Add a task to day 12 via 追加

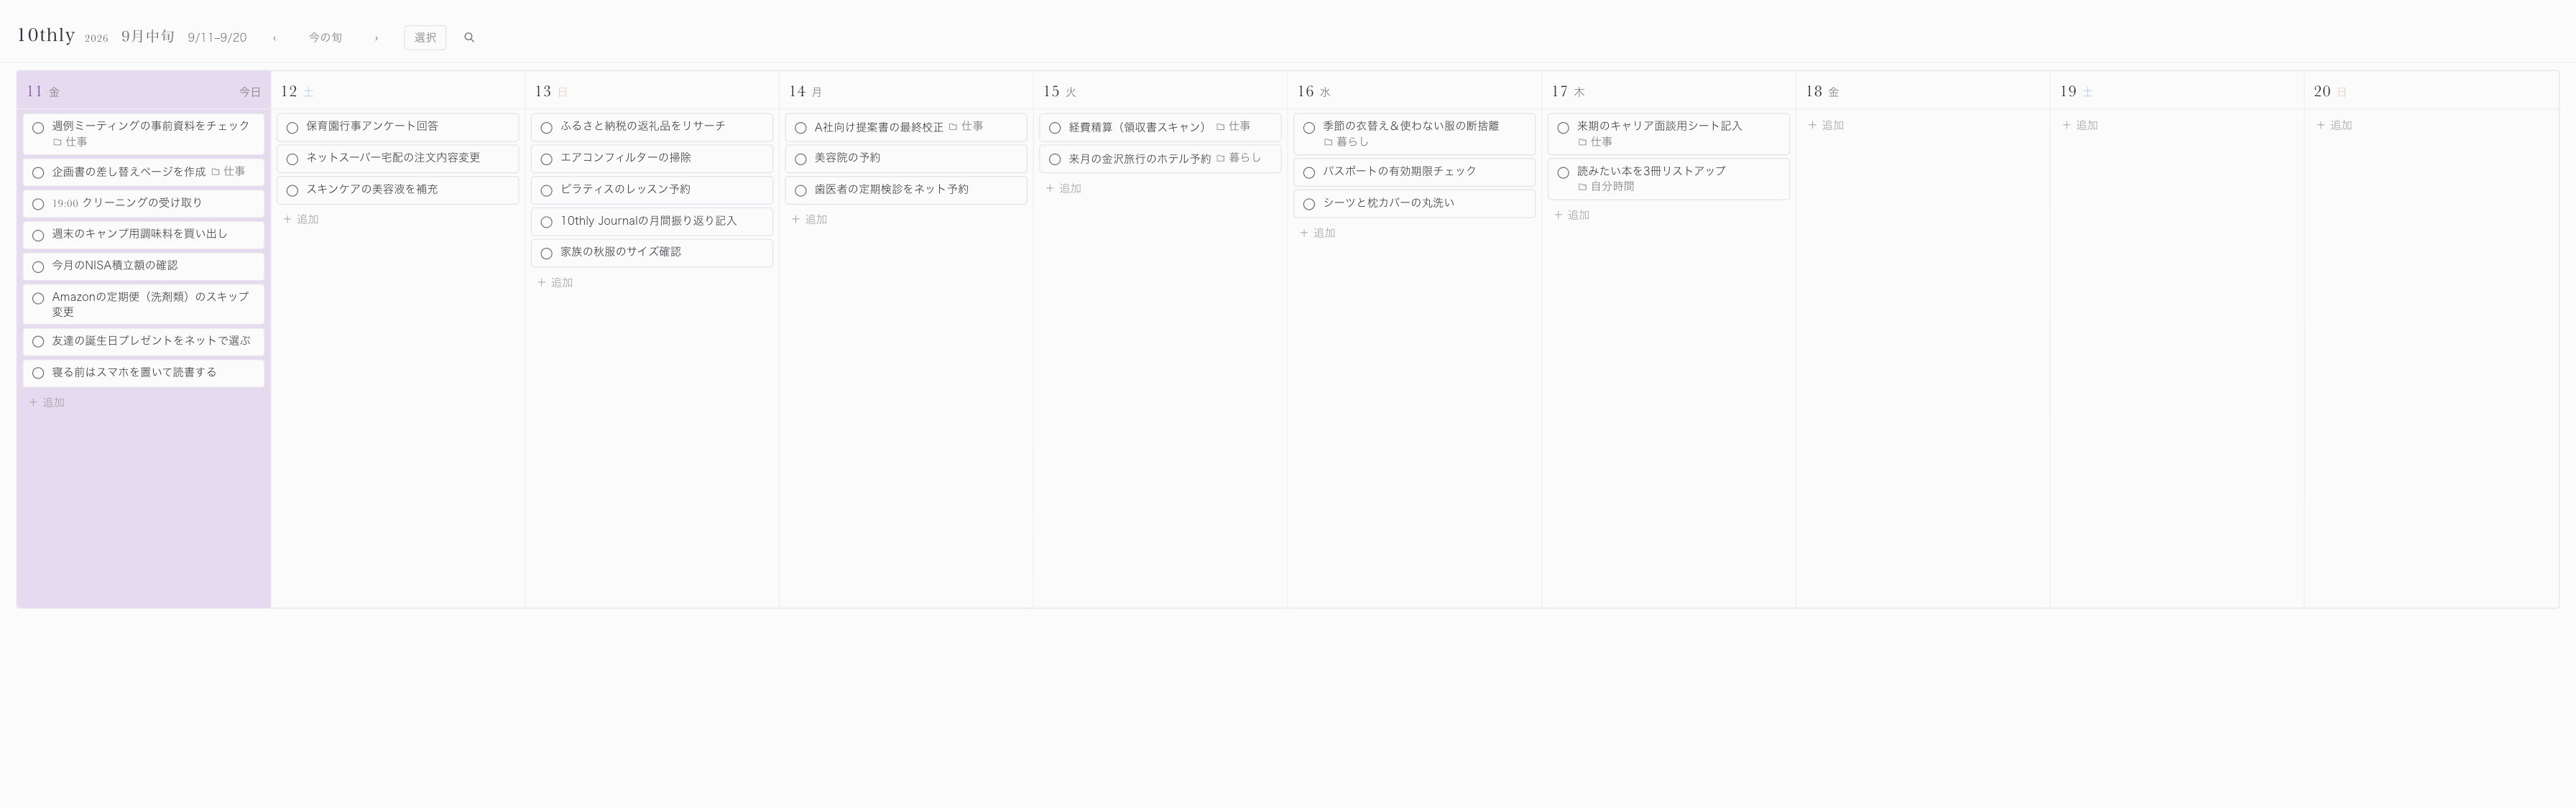pyautogui.click(x=301, y=220)
